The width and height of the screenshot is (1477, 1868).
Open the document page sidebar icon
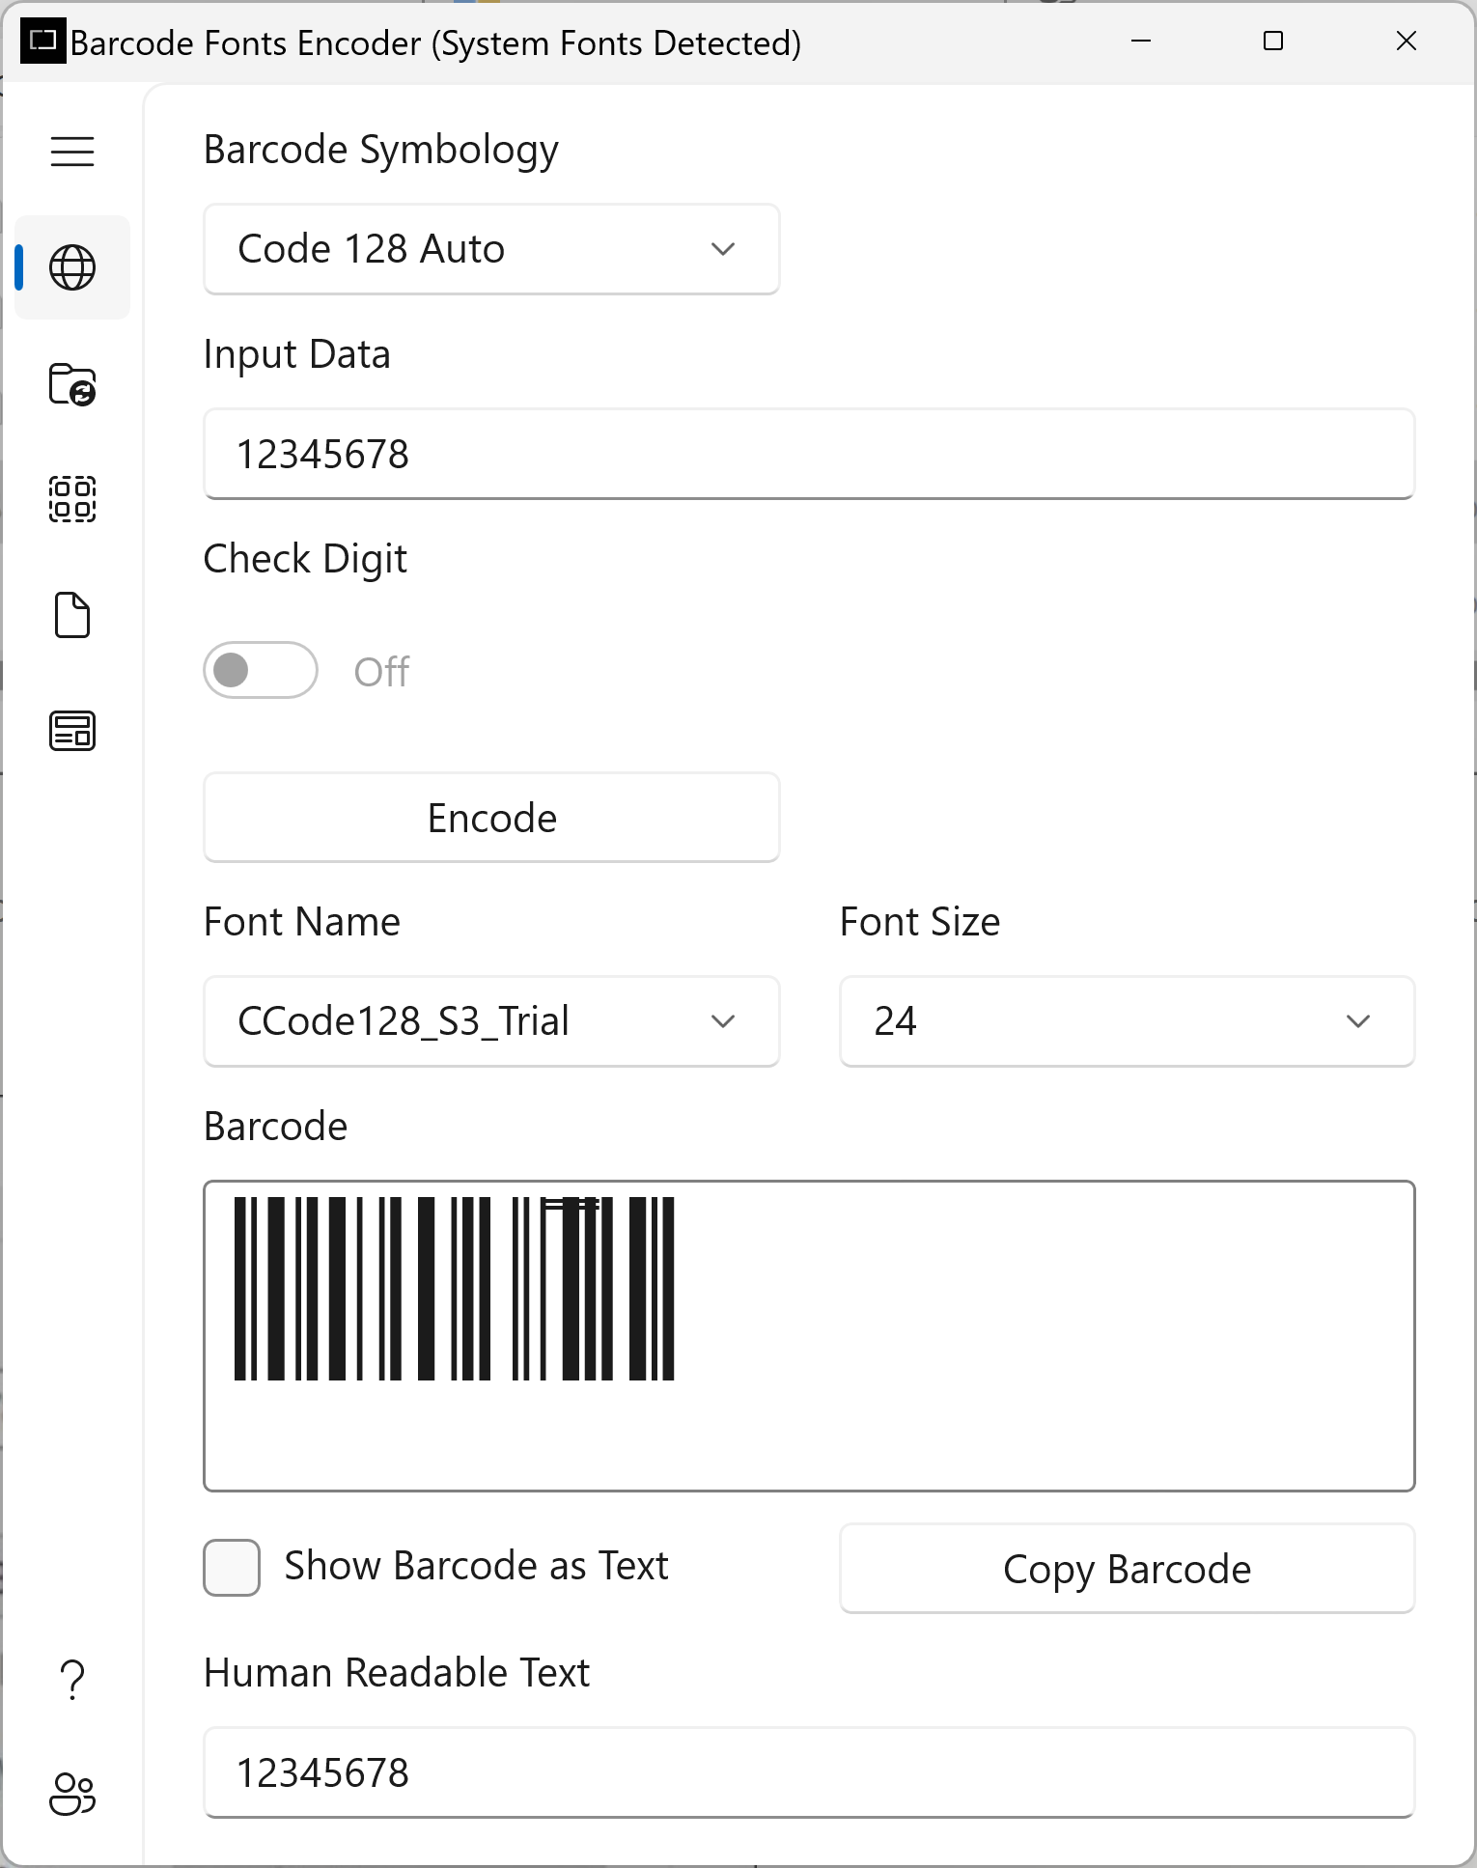72,615
